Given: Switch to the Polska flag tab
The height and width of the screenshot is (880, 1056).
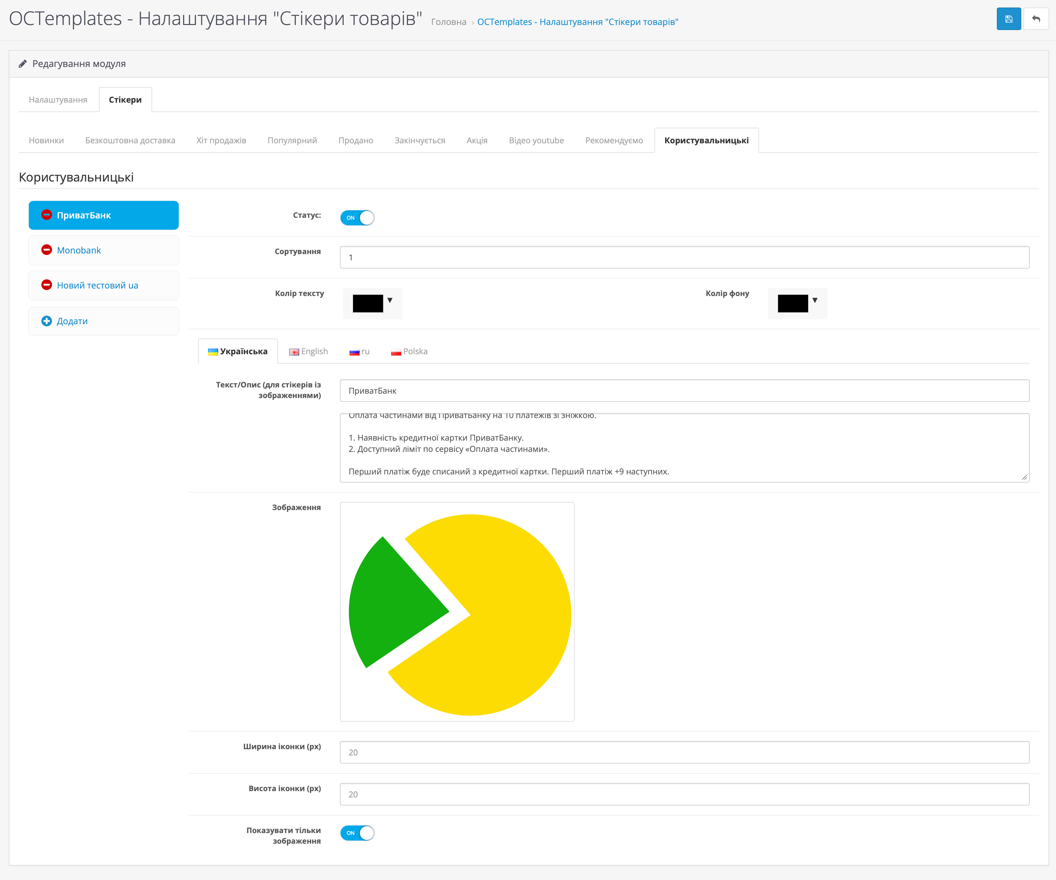Looking at the screenshot, I should click(409, 351).
